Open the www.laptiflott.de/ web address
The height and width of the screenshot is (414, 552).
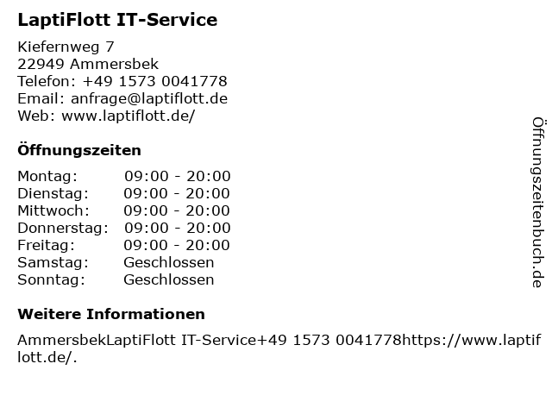[129, 116]
